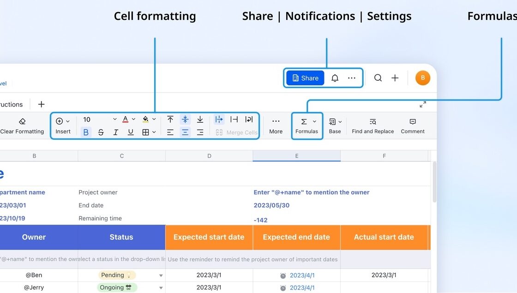Open Find and Replace tool
Image resolution: width=517 pixels, height=293 pixels.
pos(373,126)
